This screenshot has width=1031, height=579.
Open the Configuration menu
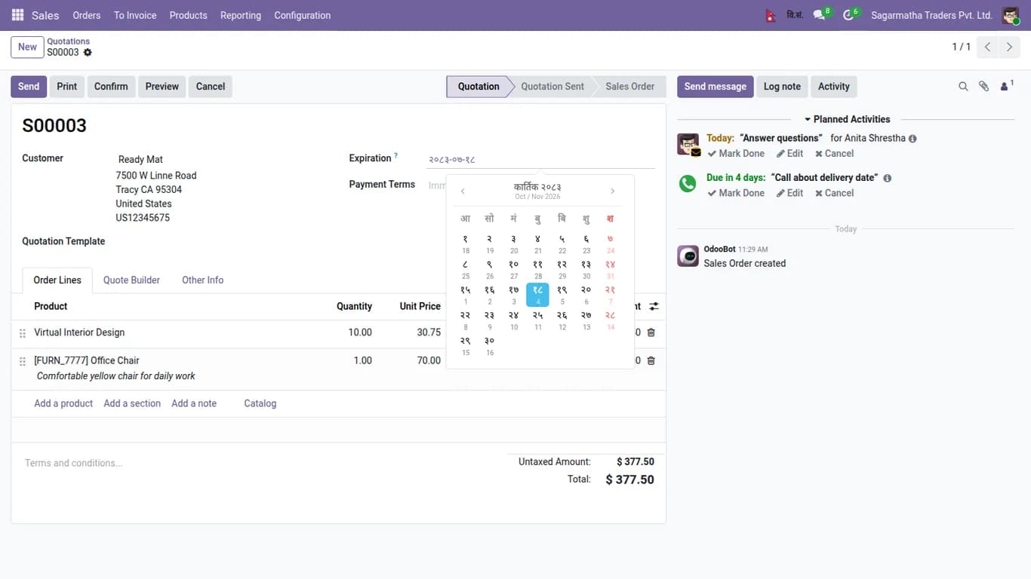(x=303, y=15)
